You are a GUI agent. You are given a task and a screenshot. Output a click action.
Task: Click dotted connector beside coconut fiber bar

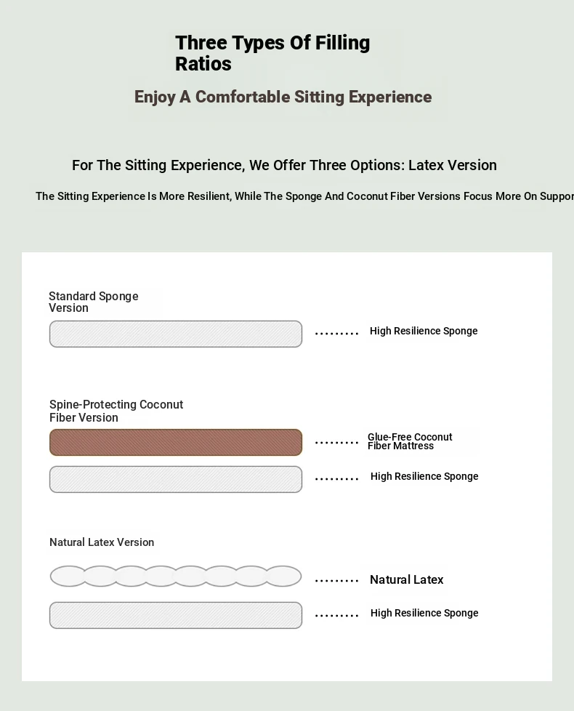tap(336, 443)
